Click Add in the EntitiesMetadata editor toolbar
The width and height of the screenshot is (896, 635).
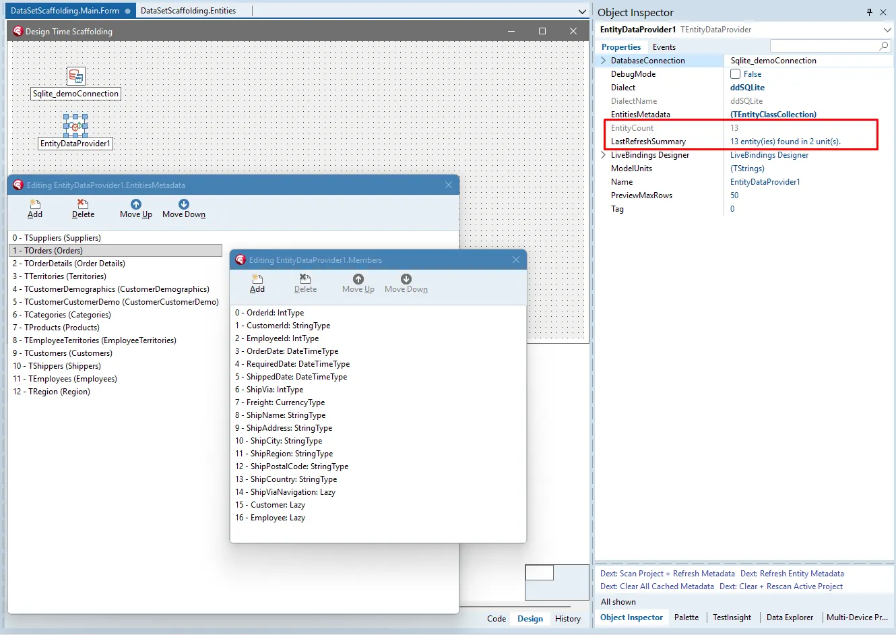tap(35, 209)
